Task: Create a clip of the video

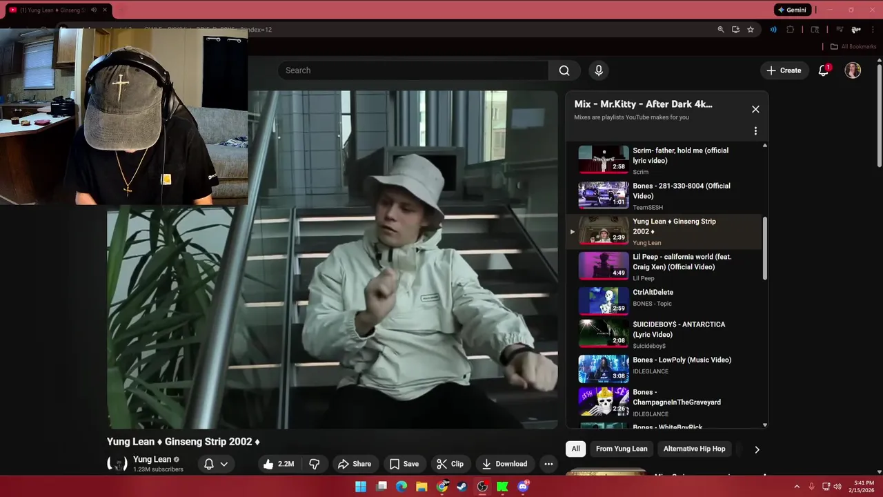Action: (450, 464)
